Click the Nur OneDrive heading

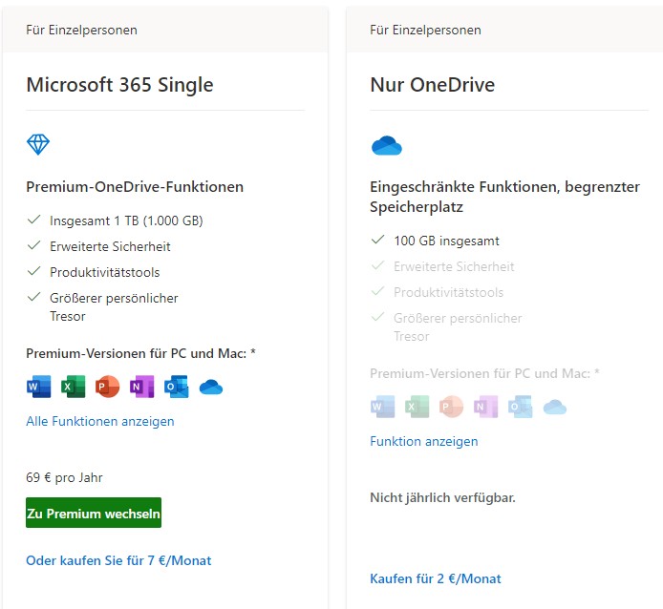tap(432, 85)
